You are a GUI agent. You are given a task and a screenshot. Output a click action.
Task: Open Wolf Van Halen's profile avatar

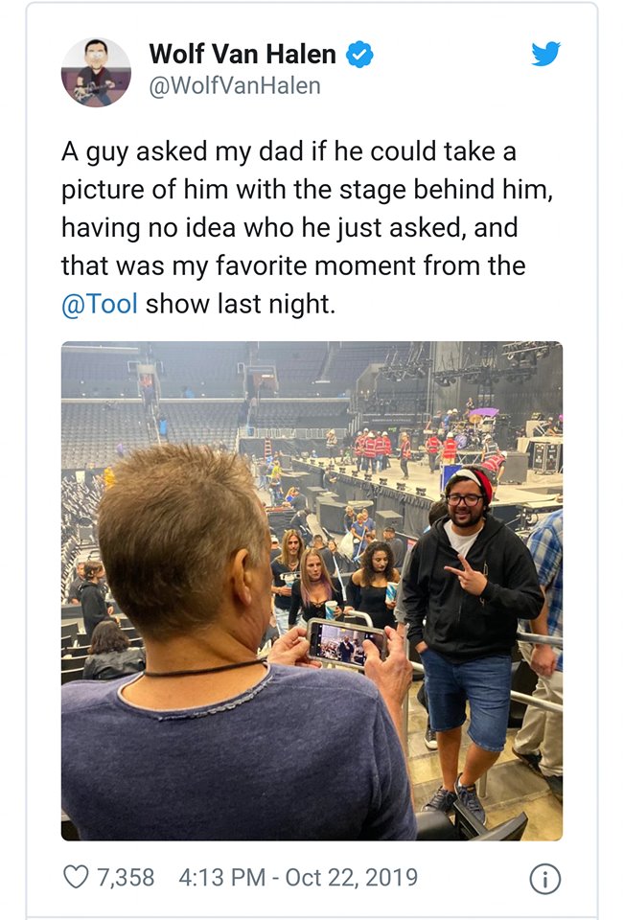click(96, 72)
